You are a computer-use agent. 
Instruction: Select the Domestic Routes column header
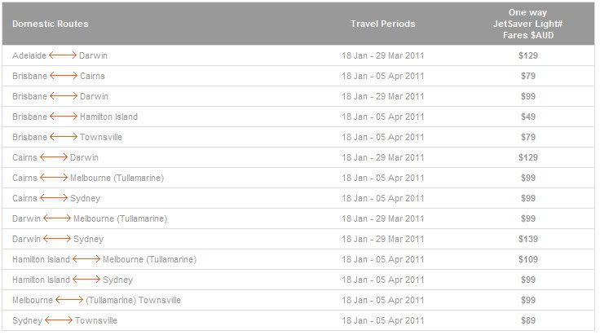click(50, 24)
